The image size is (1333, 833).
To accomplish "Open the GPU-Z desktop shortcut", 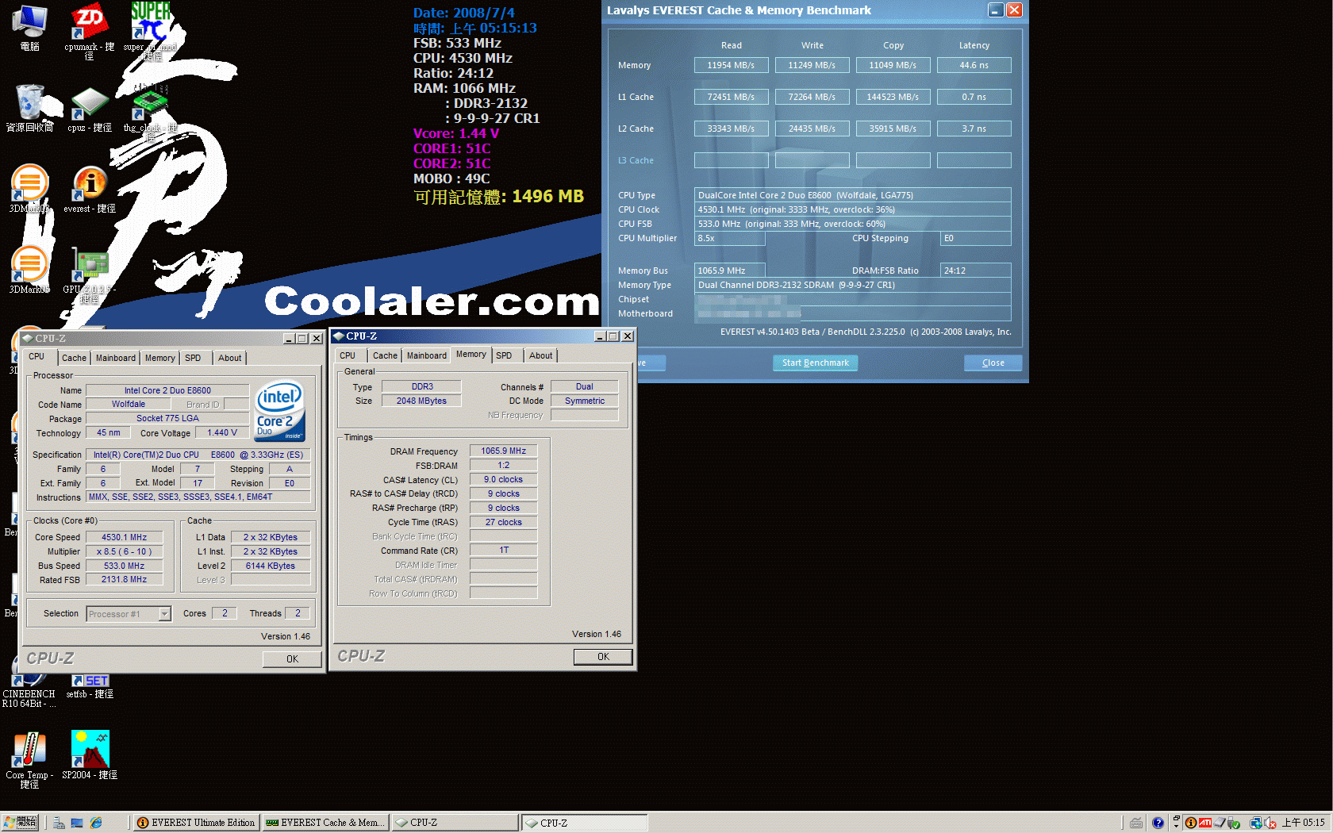I will point(90,274).
